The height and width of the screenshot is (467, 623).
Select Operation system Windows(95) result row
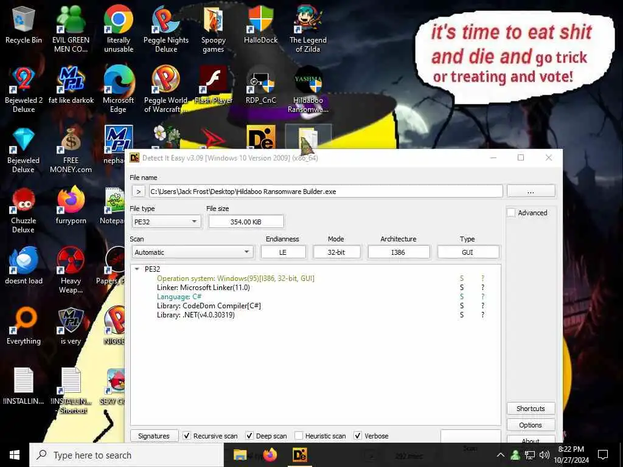tap(235, 278)
